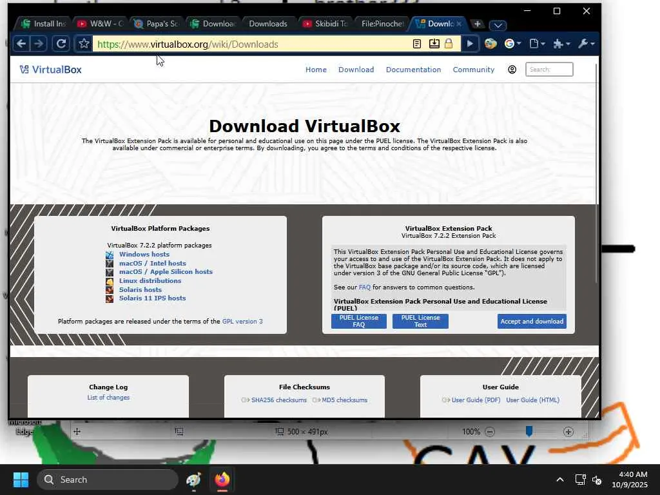
Task: Go back with the browser Back arrow
Action: pyautogui.click(x=21, y=44)
